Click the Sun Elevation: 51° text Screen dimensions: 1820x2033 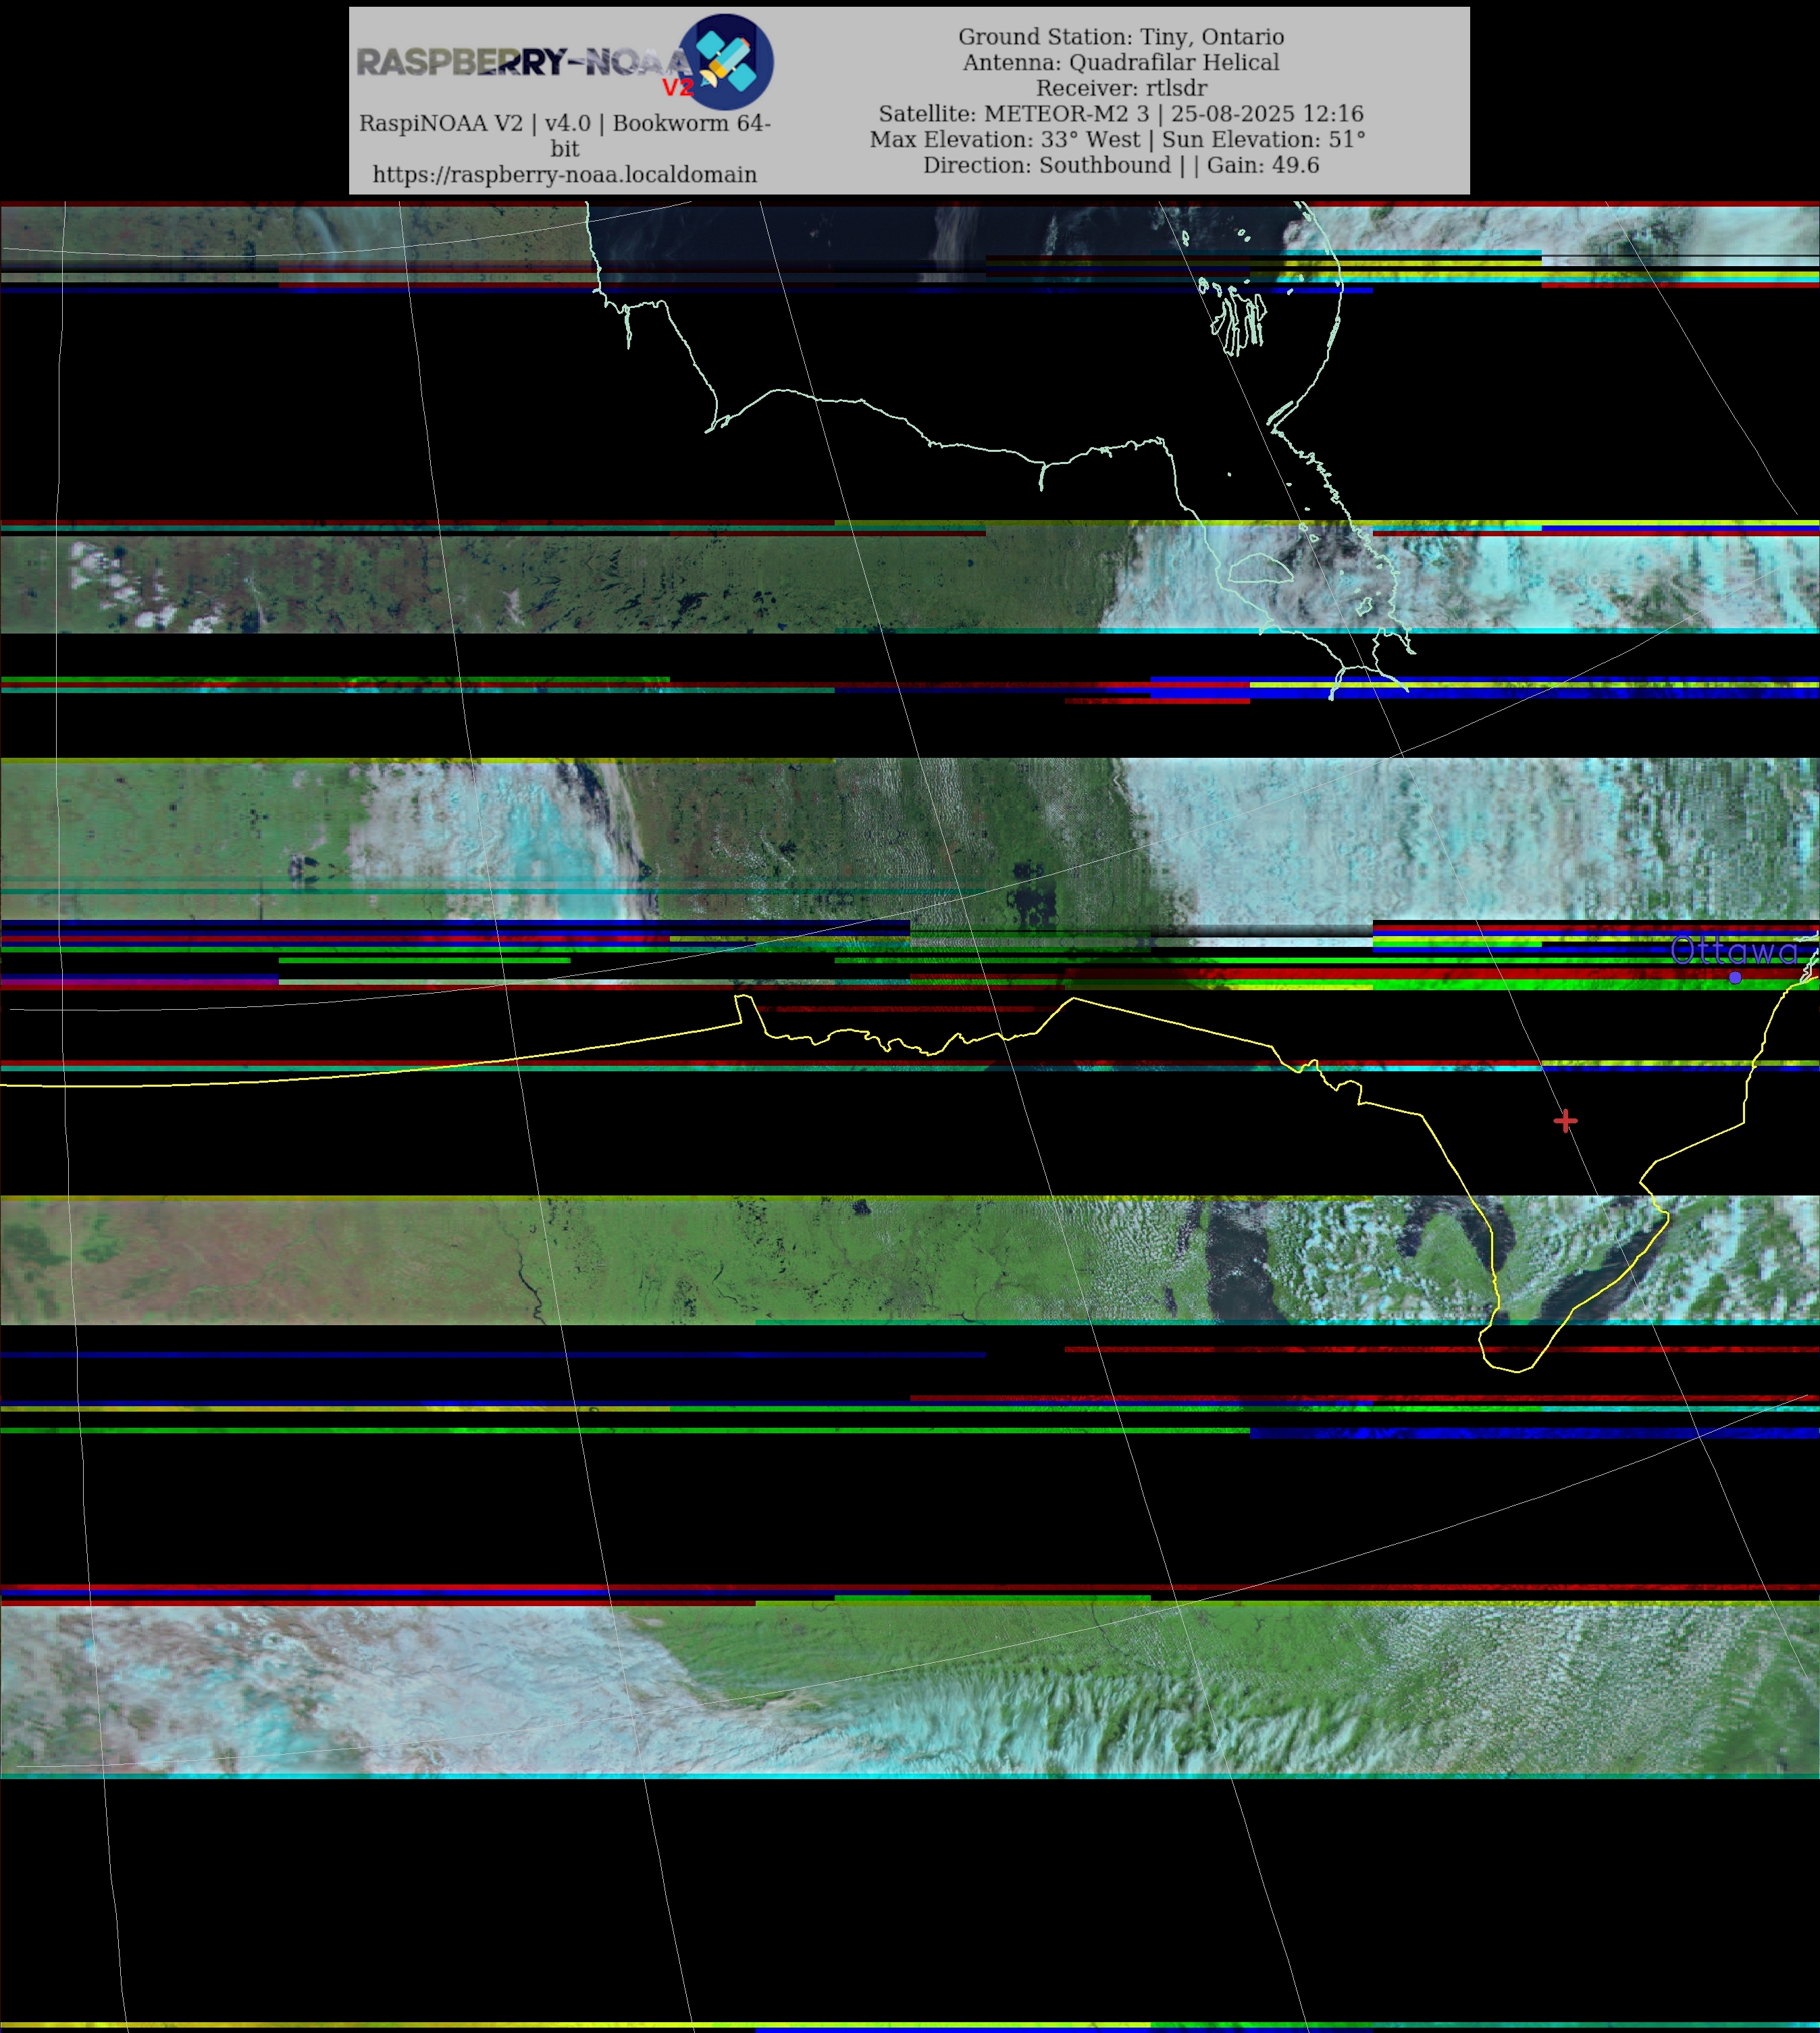click(x=1263, y=140)
